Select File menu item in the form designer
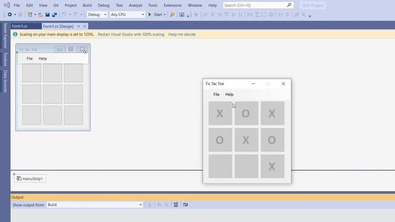This screenshot has height=222, width=395. [30, 59]
